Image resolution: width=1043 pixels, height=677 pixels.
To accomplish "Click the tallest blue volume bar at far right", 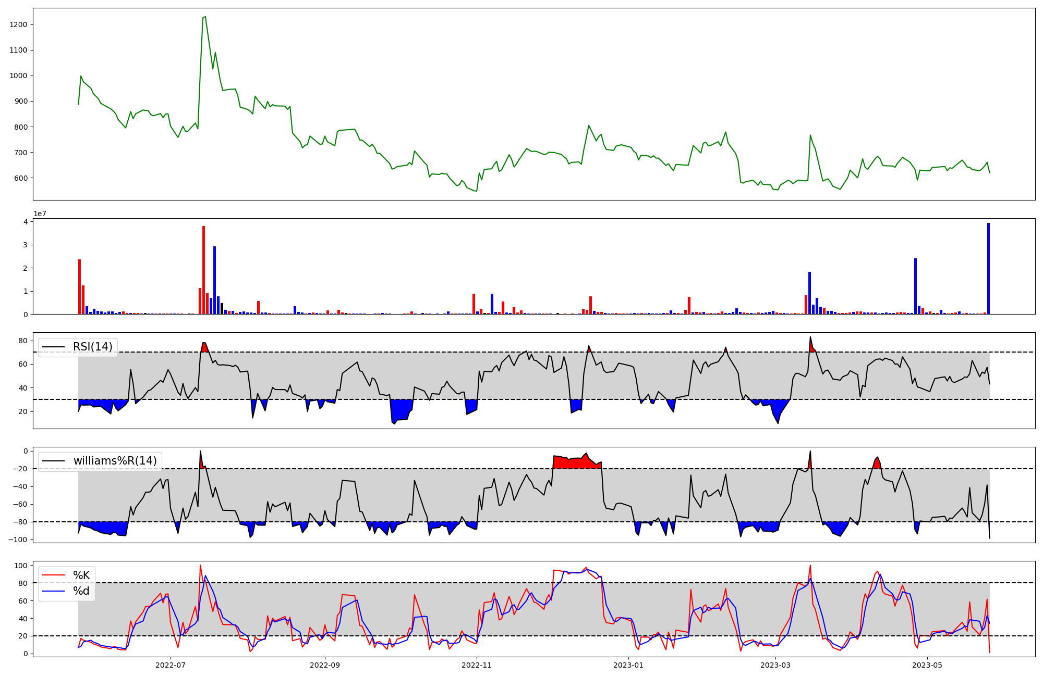I will pos(988,269).
